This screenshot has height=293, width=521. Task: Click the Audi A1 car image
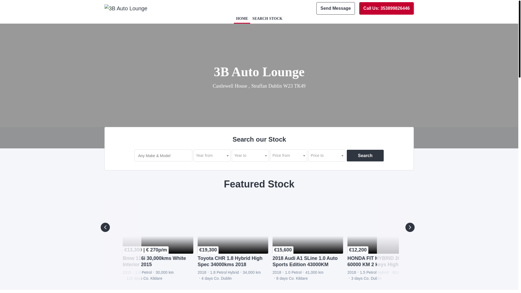click(x=308, y=227)
